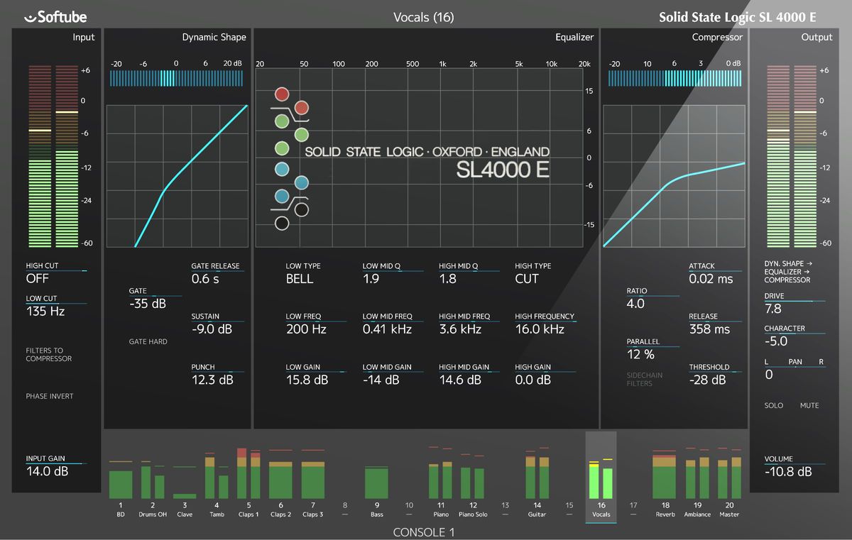Image resolution: width=852 pixels, height=540 pixels.
Task: Click the Low Mid Gain -14 dB value
Action: coord(381,380)
